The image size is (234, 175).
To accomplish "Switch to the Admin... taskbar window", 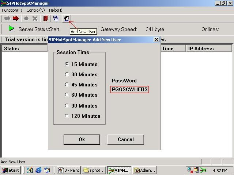I will tap(144, 170).
